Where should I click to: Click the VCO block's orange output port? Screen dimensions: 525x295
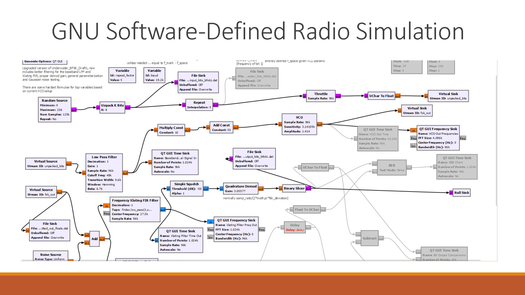tap(319, 125)
